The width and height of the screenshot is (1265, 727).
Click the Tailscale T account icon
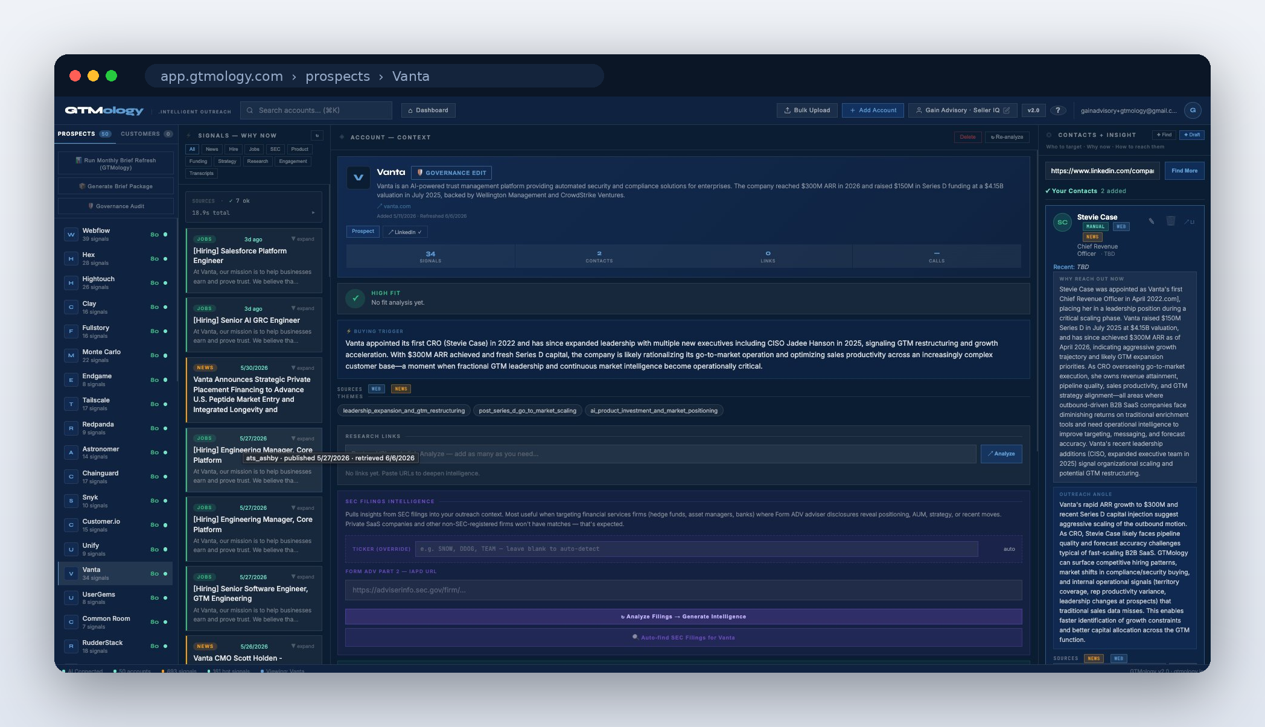point(71,404)
